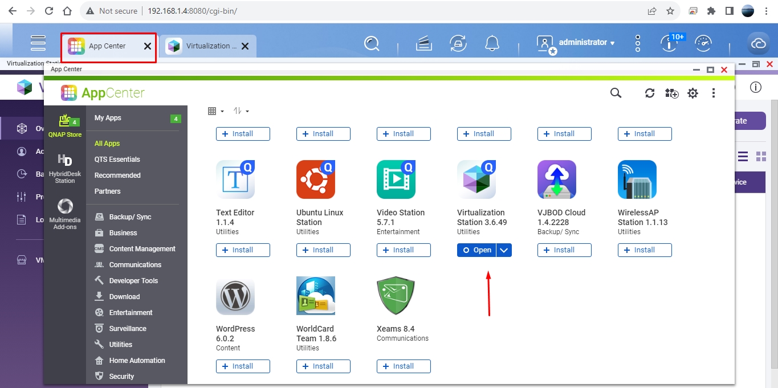Install Text Editor 1.1.4
This screenshot has width=778, height=388.
243,250
